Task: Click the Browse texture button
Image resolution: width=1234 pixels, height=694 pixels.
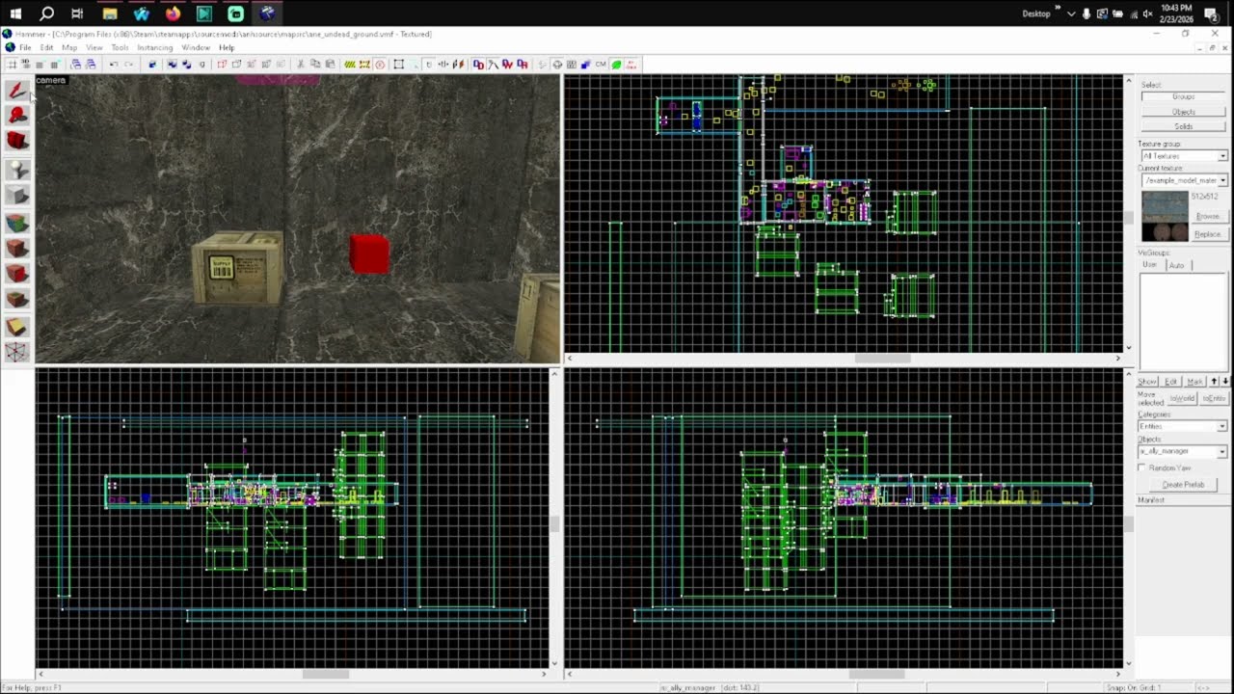Action: click(1208, 217)
